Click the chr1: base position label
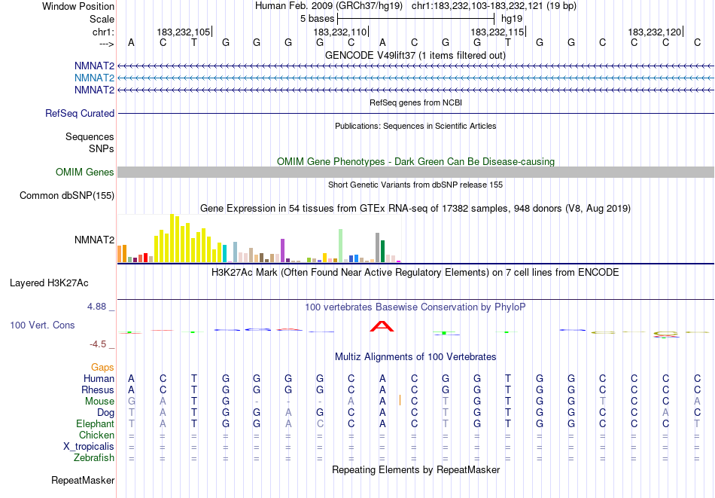Viewport: 715px width, 498px height. point(103,32)
